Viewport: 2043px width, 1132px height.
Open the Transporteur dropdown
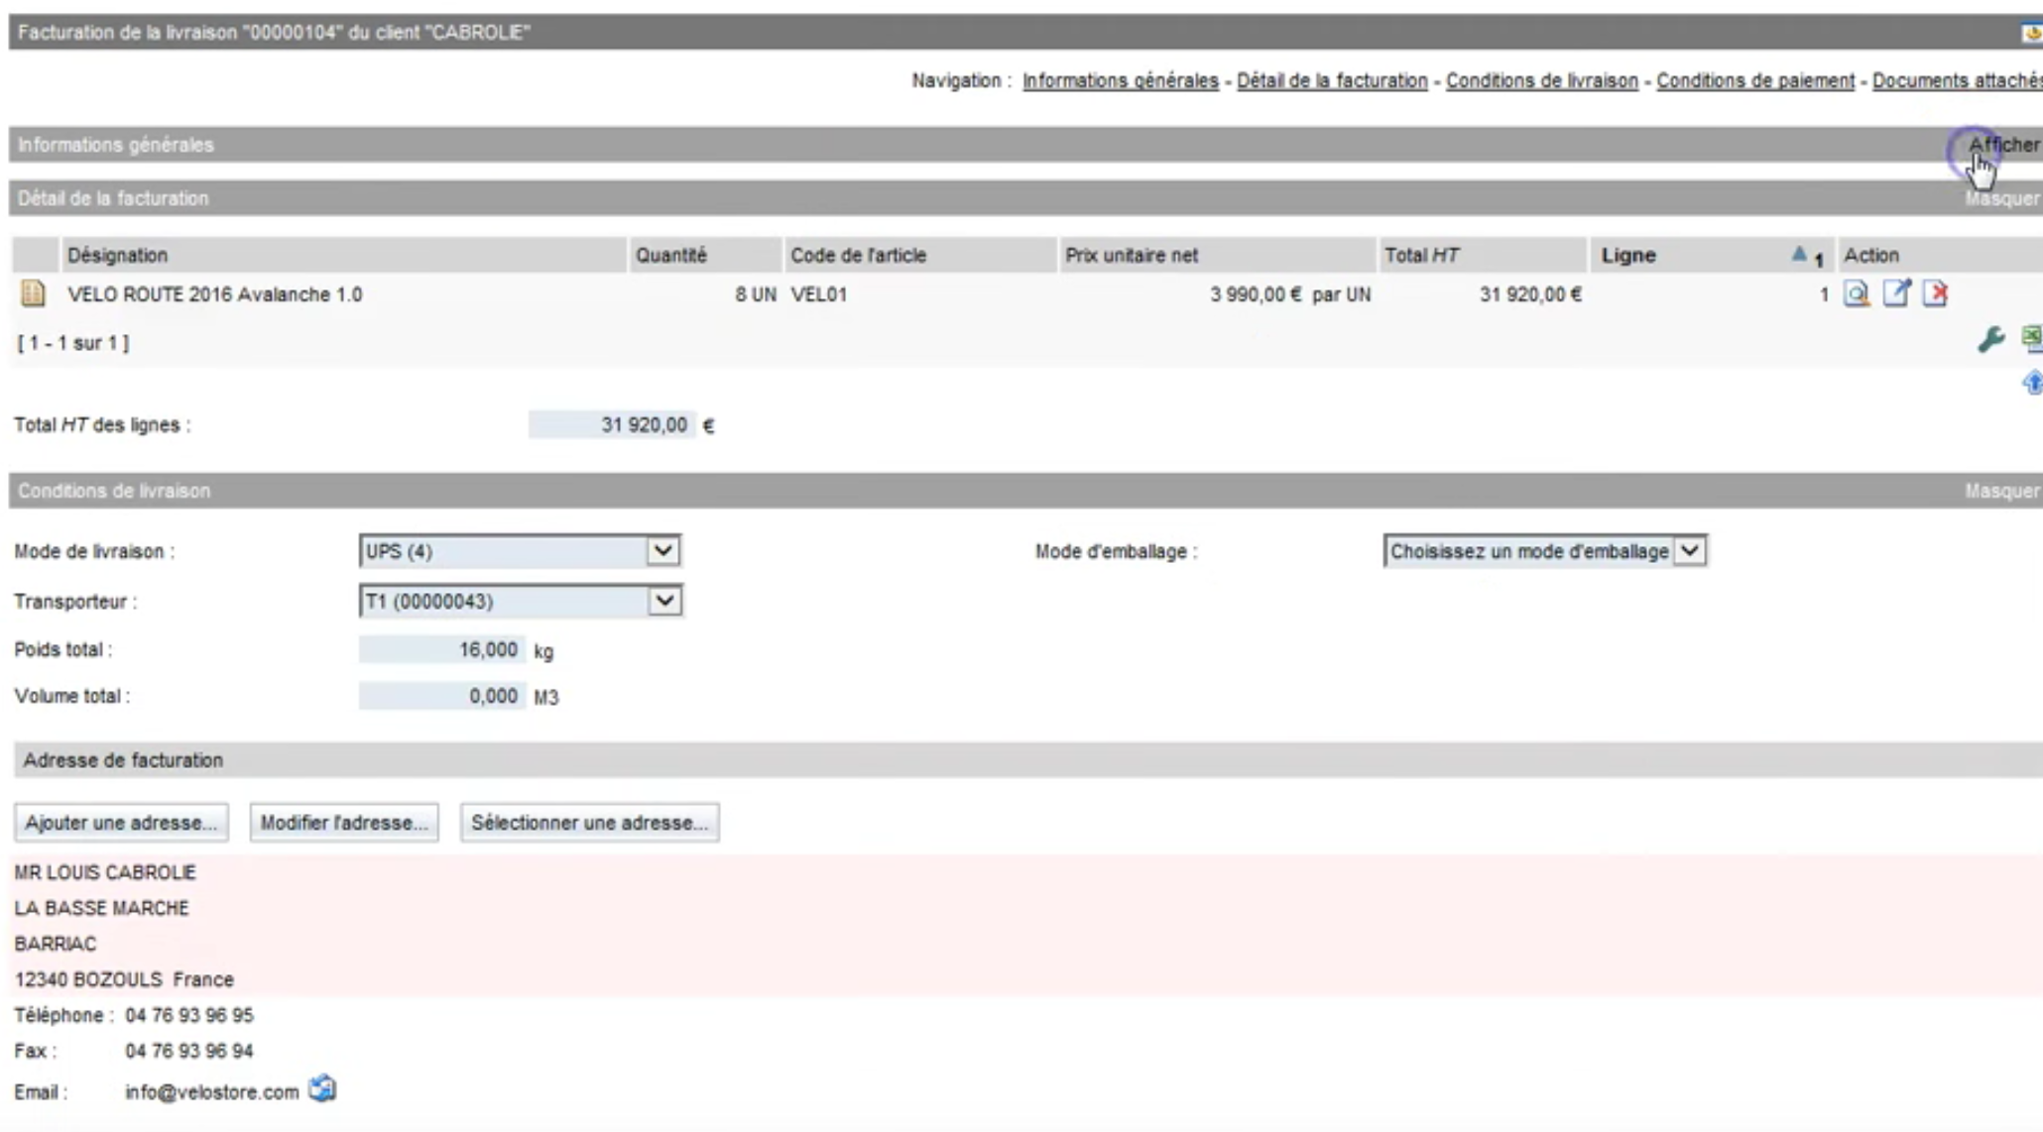point(664,601)
